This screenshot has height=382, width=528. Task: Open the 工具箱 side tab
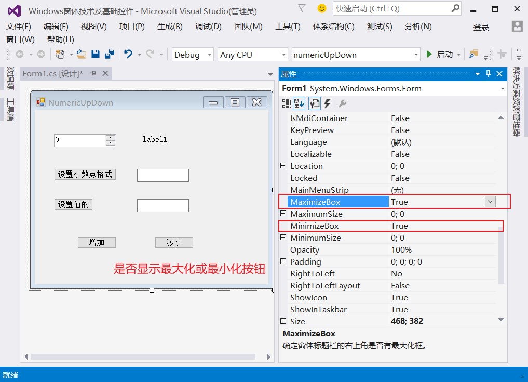tap(10, 109)
